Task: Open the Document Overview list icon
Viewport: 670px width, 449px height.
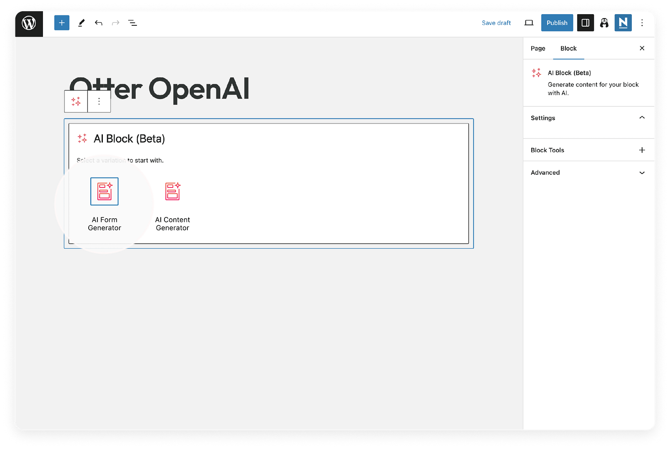Action: (x=132, y=23)
